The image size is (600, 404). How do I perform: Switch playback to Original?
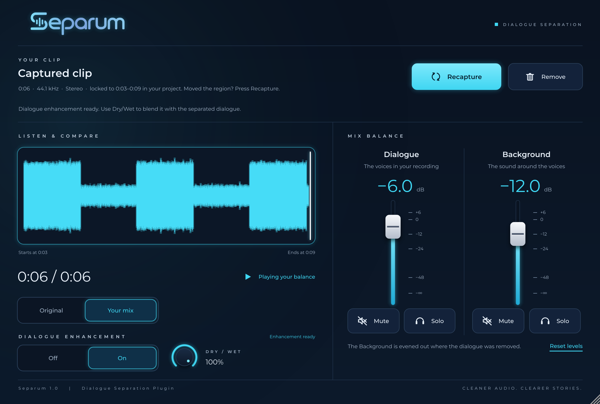(51, 310)
